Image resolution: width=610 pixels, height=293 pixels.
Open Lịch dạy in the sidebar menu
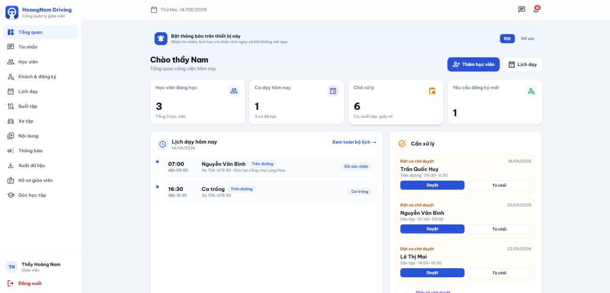point(40,91)
